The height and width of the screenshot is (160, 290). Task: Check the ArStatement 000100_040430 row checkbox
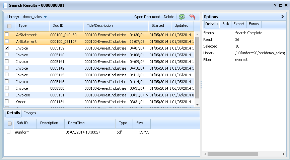tap(7, 35)
